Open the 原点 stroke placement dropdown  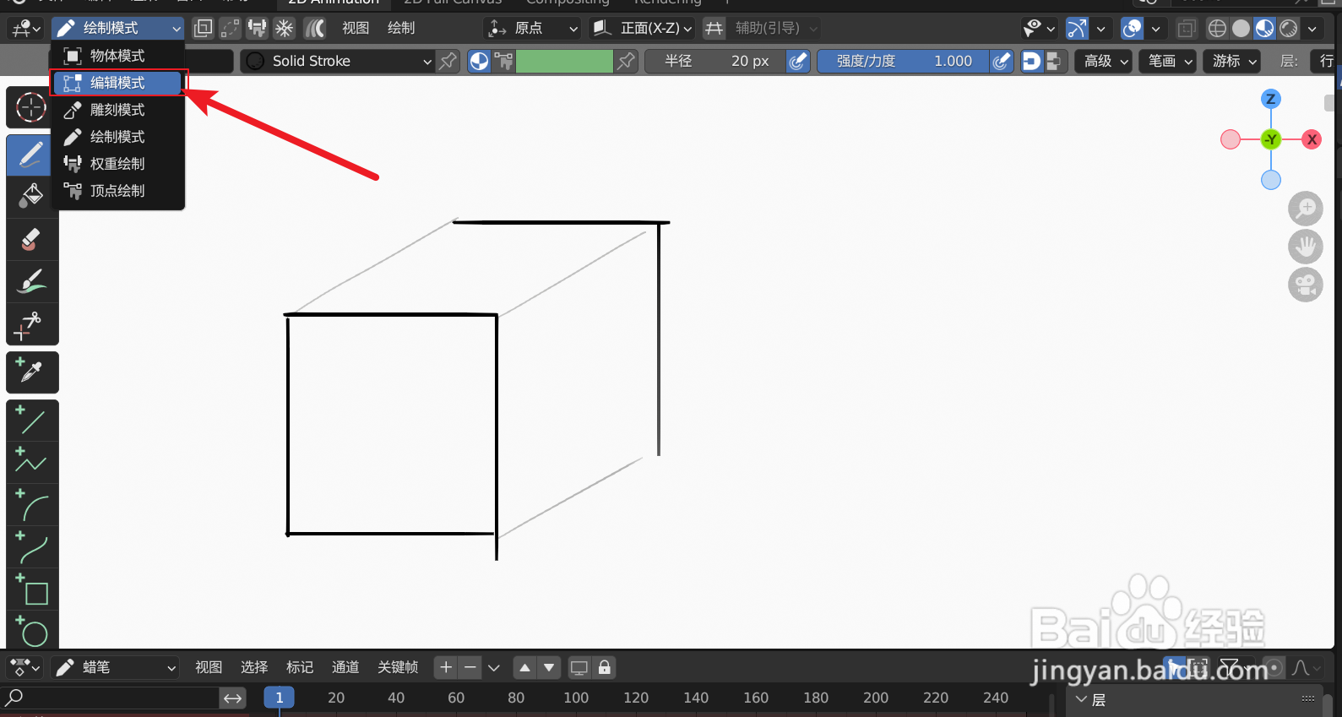(533, 29)
